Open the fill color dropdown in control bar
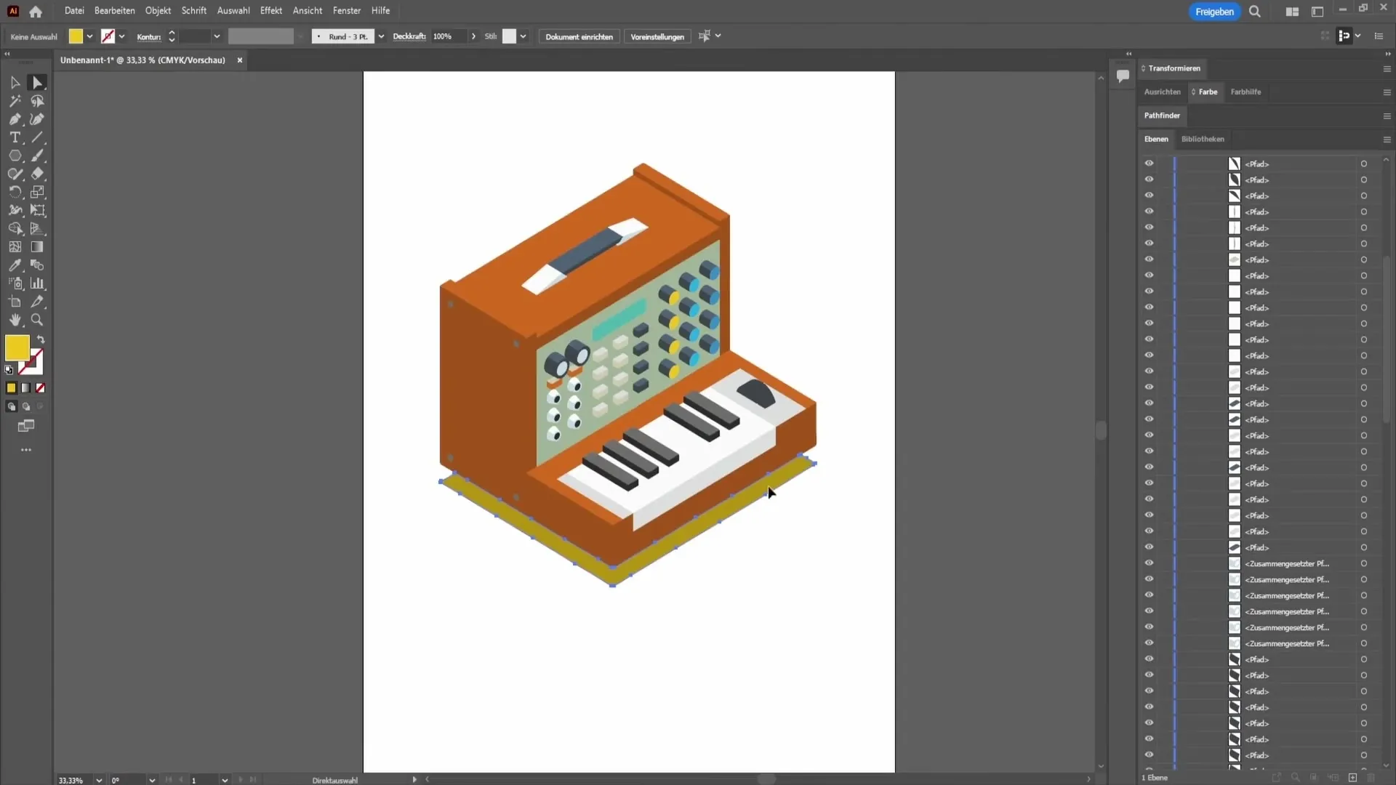This screenshot has width=1396, height=785. 89,36
